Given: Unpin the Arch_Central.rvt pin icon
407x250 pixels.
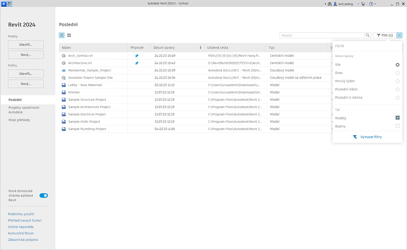Looking at the screenshot, I should point(137,56).
